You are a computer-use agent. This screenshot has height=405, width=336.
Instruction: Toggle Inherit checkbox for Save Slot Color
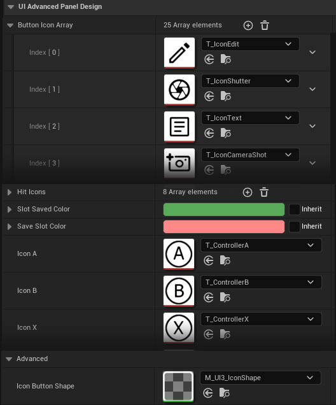[x=294, y=227]
